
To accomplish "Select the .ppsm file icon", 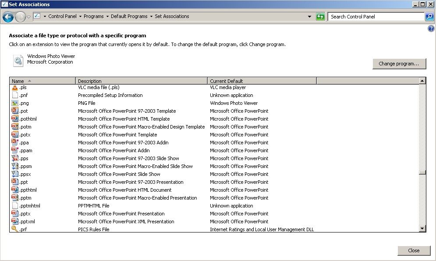I will pos(15,166).
